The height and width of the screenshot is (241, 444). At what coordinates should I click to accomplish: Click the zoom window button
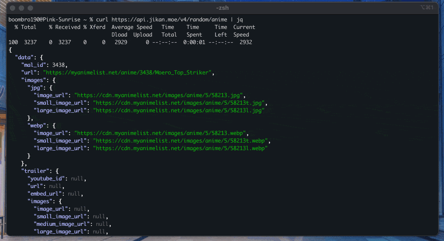coord(30,8)
